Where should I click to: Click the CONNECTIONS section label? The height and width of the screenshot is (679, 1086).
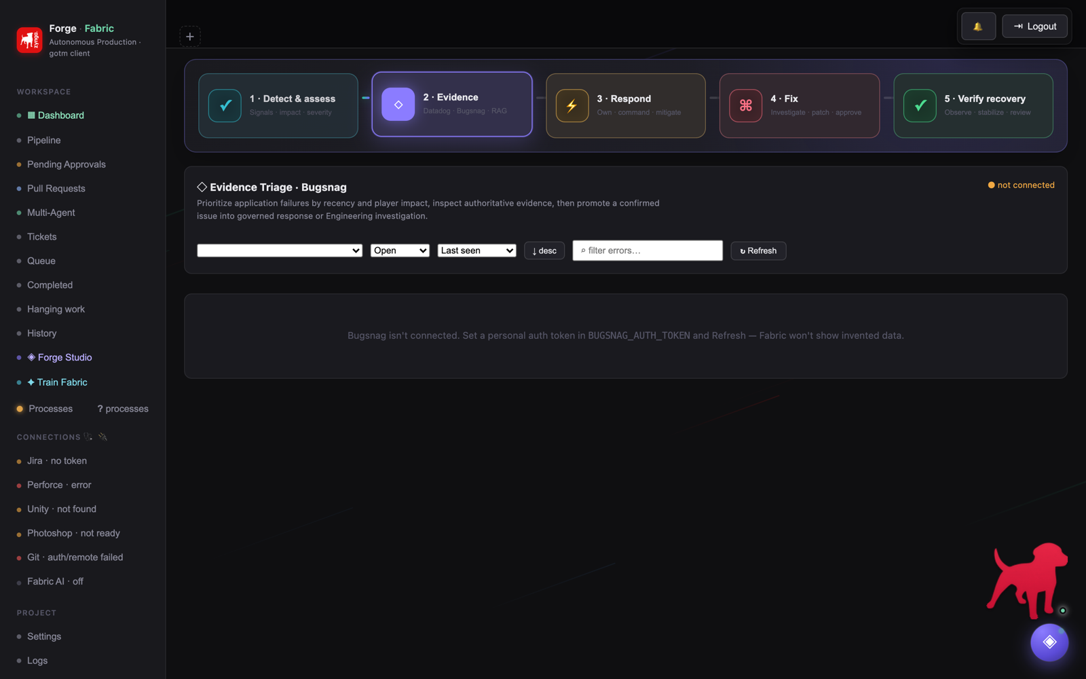[x=49, y=437]
